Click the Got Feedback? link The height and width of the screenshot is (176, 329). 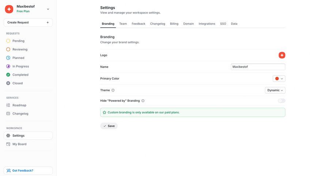coord(23,171)
